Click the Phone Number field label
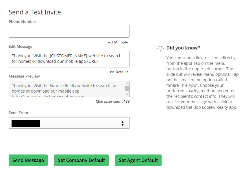Image resolution: width=246 pixels, height=173 pixels. point(23,22)
